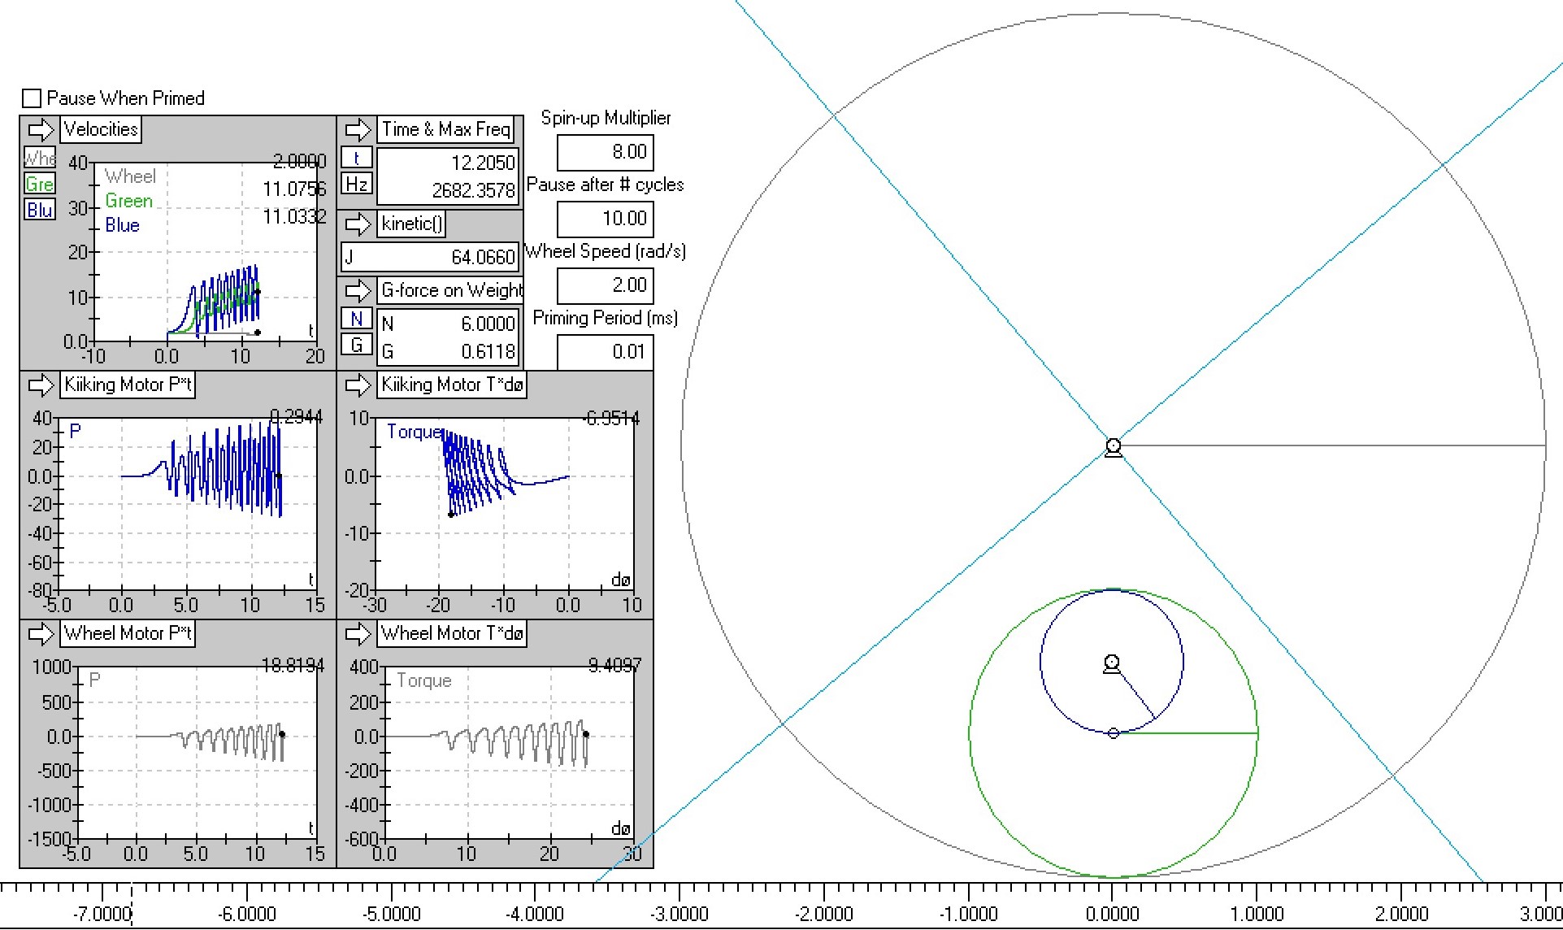This screenshot has width=1563, height=930.
Task: Toggle the Wheel velocity trace button
Action: 40,158
